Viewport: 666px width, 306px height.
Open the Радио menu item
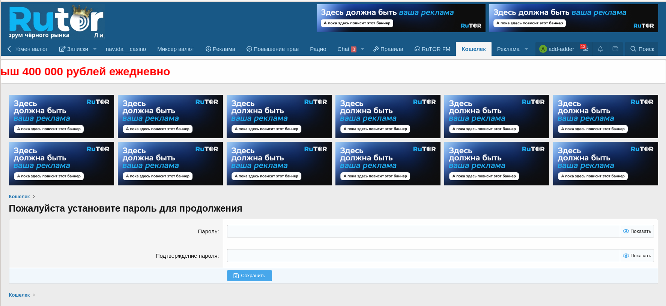point(318,49)
